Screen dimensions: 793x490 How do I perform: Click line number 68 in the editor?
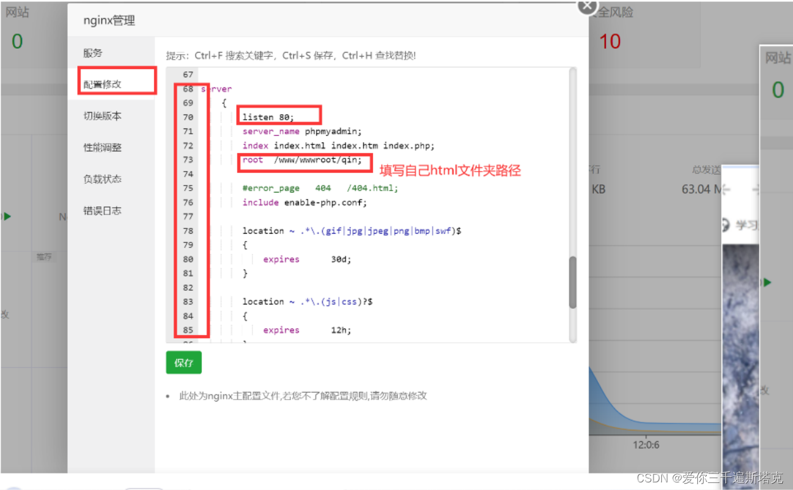(x=187, y=89)
